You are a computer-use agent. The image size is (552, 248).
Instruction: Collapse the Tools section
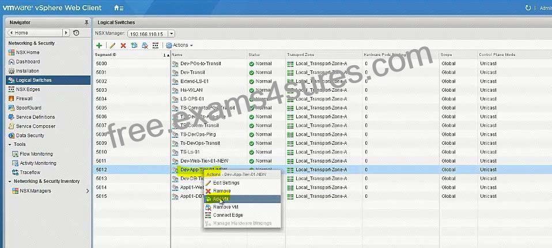[x=10, y=144]
